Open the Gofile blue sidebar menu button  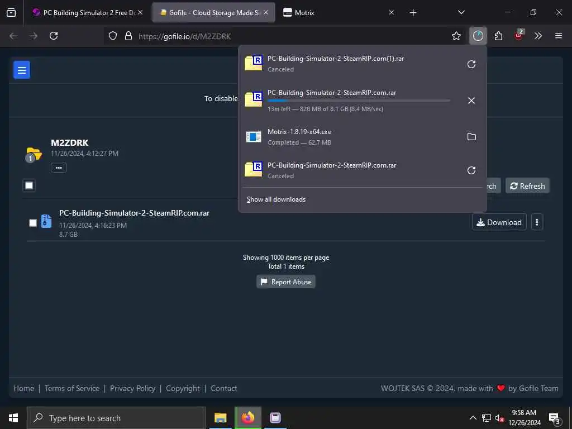tap(22, 70)
